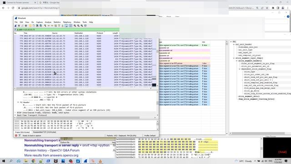
Task: Click the save capture file icon
Action: tap(34, 26)
